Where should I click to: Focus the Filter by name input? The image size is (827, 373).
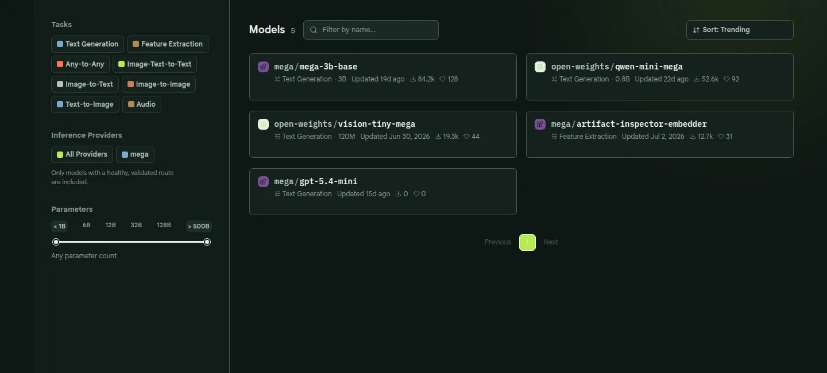pyautogui.click(x=371, y=30)
